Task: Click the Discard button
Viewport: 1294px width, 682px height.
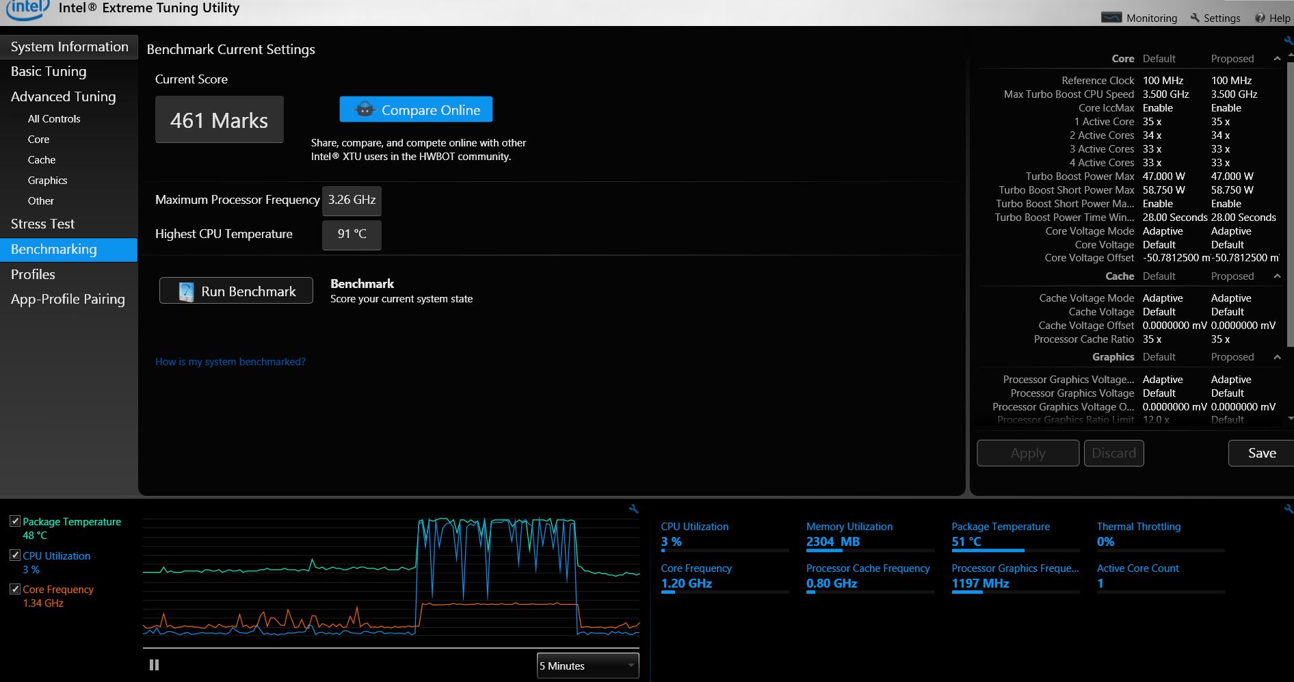Action: (x=1113, y=453)
